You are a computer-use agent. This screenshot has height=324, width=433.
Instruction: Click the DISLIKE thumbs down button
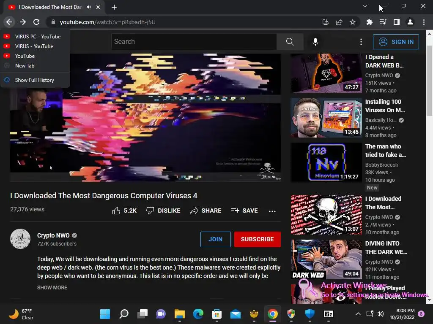(163, 211)
